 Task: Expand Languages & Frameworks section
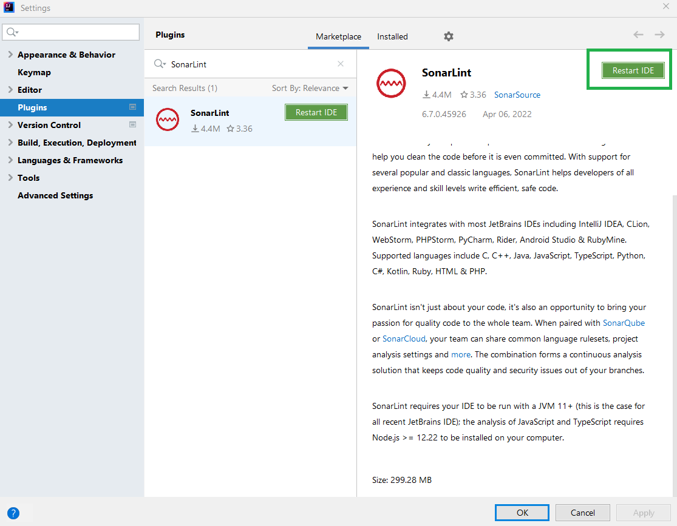tap(10, 160)
